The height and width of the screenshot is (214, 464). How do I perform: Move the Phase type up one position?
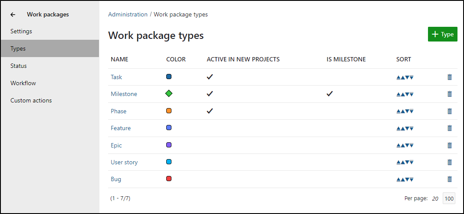[x=402, y=112]
